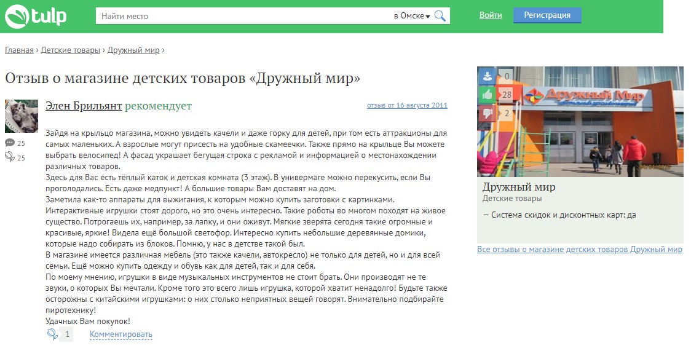Click the author's cat avatar

pyautogui.click(x=21, y=116)
